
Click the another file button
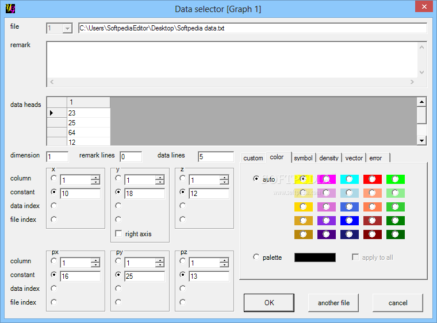click(x=333, y=303)
